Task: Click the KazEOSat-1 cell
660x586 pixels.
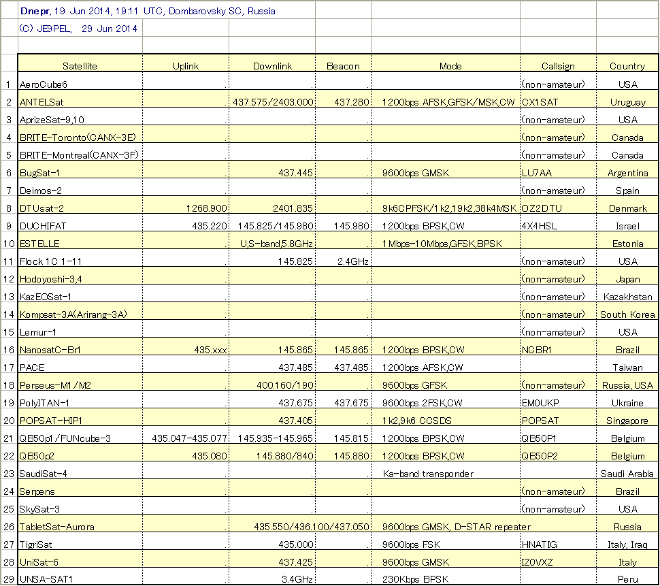Action: 80,293
